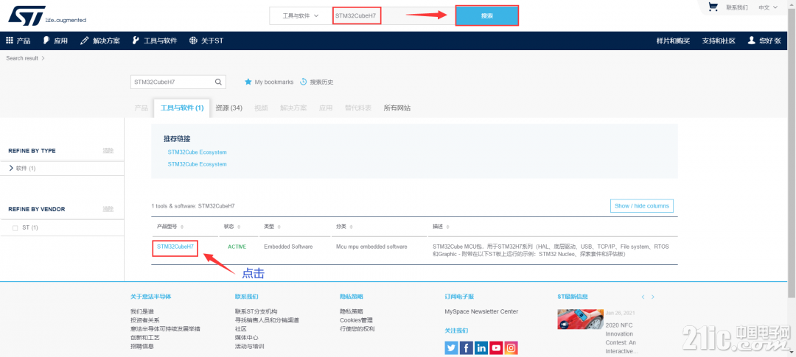Select the 替代料表 results tab

coord(358,108)
